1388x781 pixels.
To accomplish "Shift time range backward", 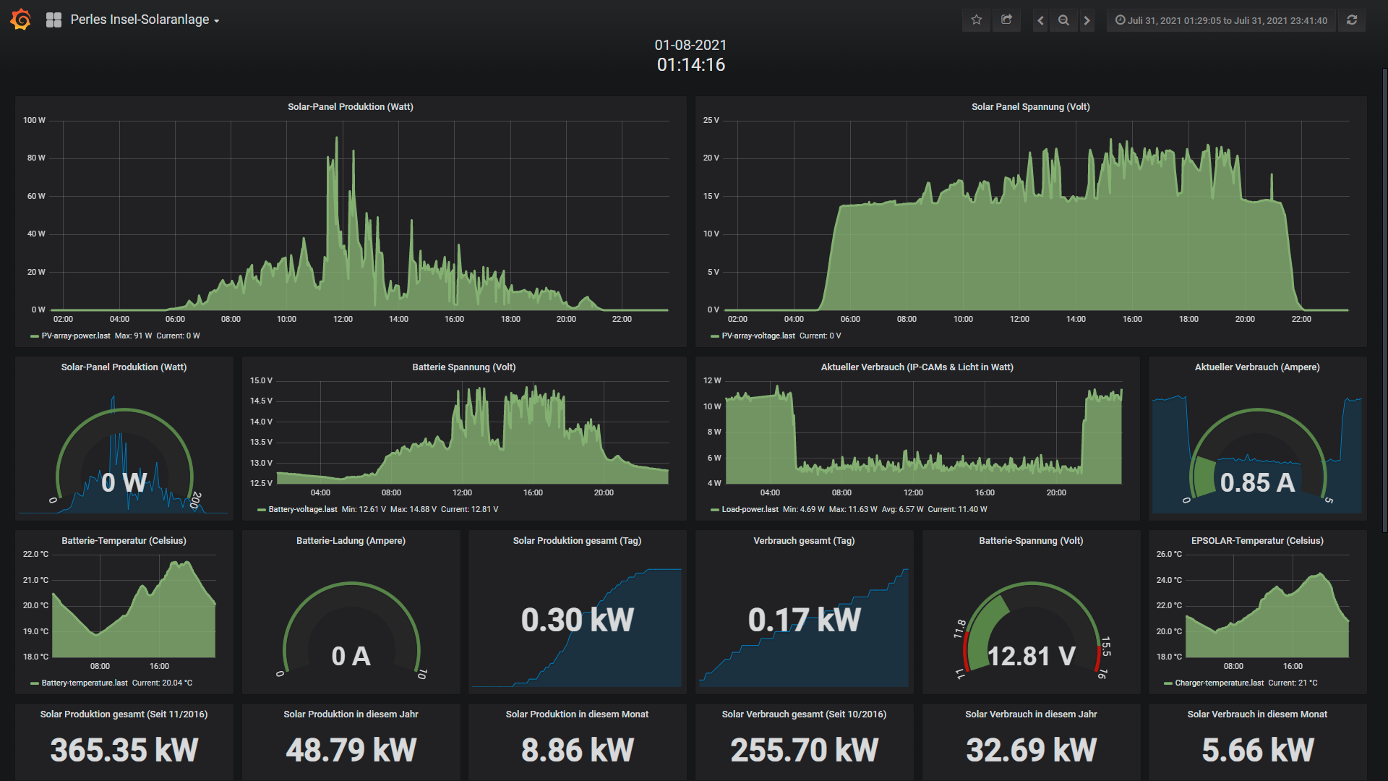I will [x=1040, y=20].
